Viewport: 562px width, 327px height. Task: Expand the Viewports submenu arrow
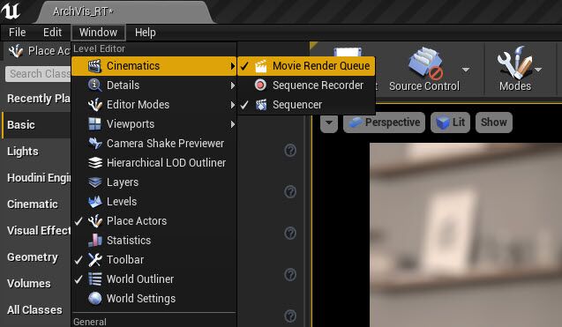pos(233,124)
